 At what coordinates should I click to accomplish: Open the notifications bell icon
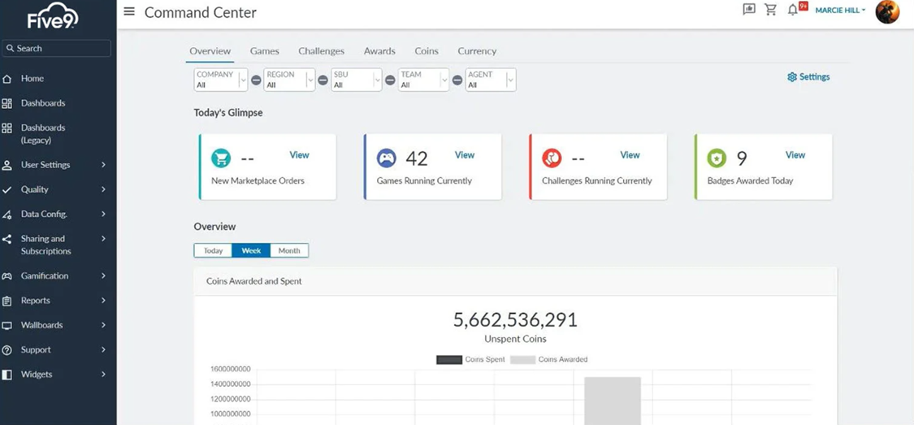(793, 10)
